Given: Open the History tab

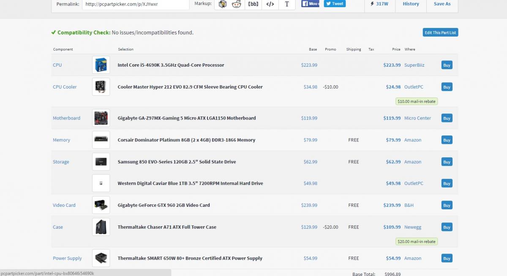Looking at the screenshot, I should (x=411, y=4).
